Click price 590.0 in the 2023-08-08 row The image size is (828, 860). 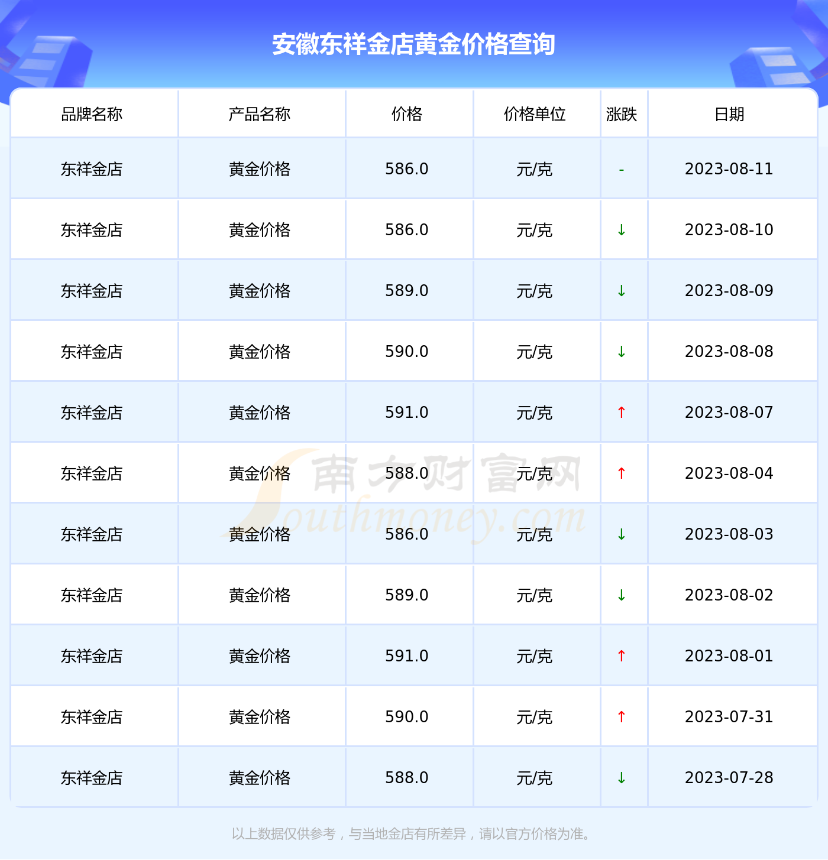tap(407, 352)
